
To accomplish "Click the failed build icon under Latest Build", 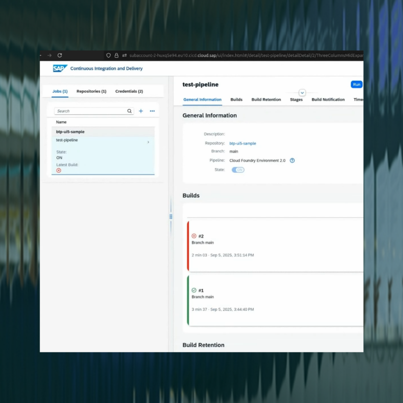I will point(58,170).
